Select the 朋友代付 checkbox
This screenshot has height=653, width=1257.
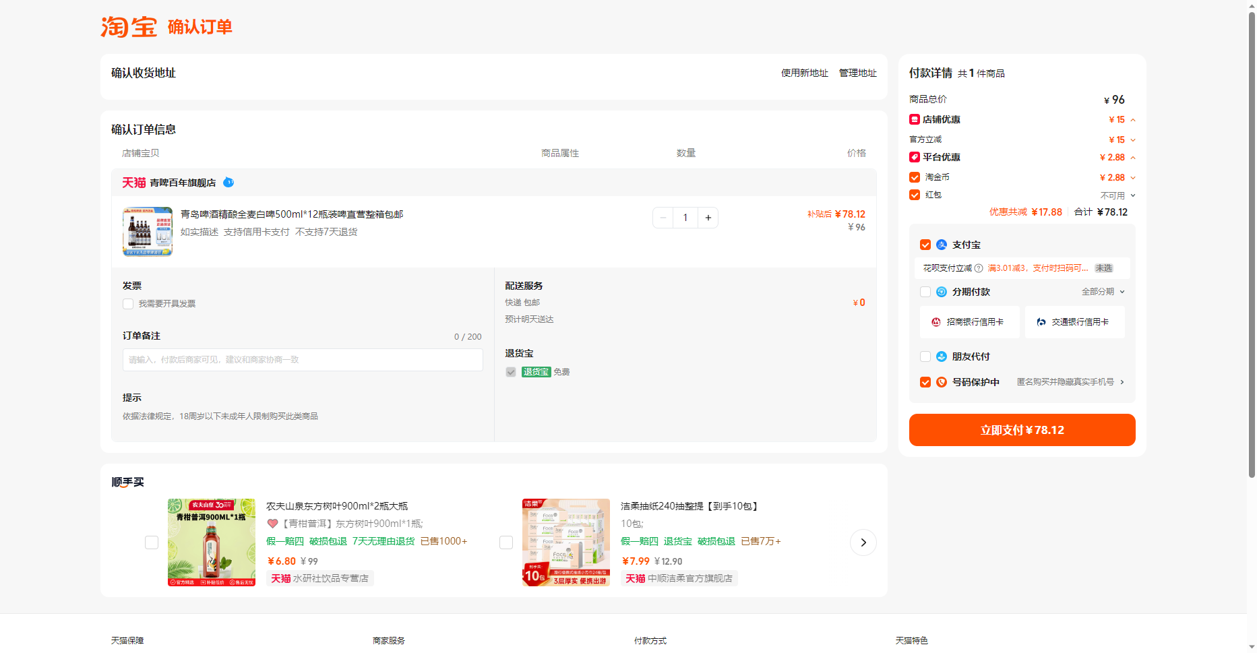pos(925,356)
